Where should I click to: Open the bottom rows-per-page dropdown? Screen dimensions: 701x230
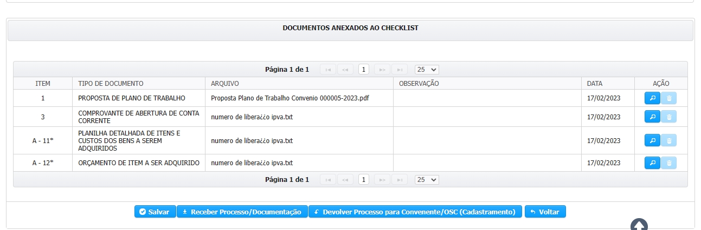[x=426, y=179]
